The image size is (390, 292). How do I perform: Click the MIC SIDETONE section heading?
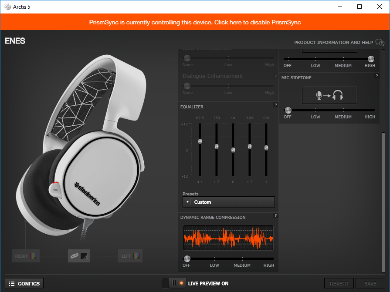[x=296, y=78]
